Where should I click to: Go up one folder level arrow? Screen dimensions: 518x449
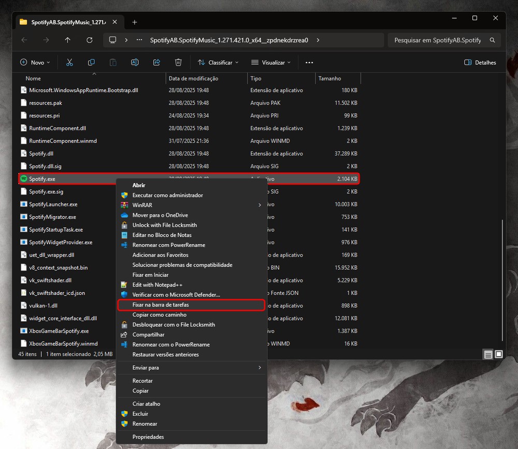68,40
